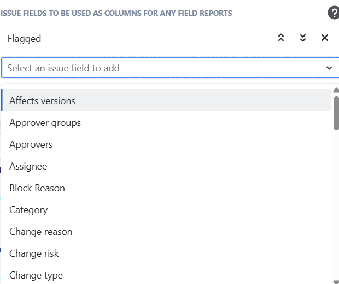Select 'Assignee' from dropdown list
339x284 pixels.
[x=28, y=166]
